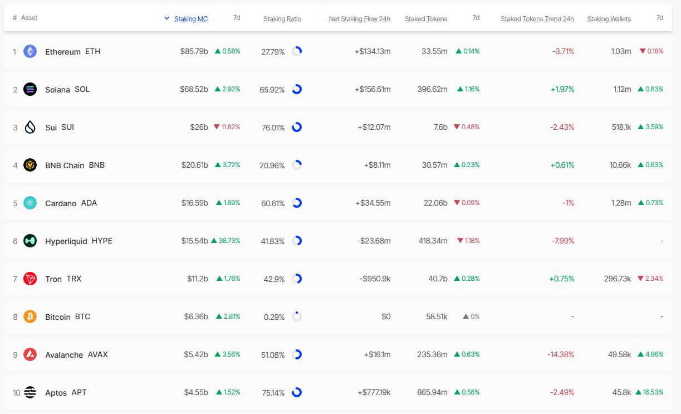Open the Bitcoin BTC asset name

click(67, 316)
